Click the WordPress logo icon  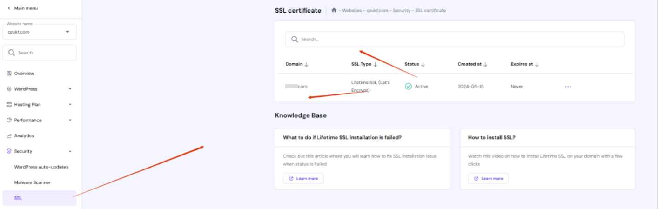coord(9,89)
